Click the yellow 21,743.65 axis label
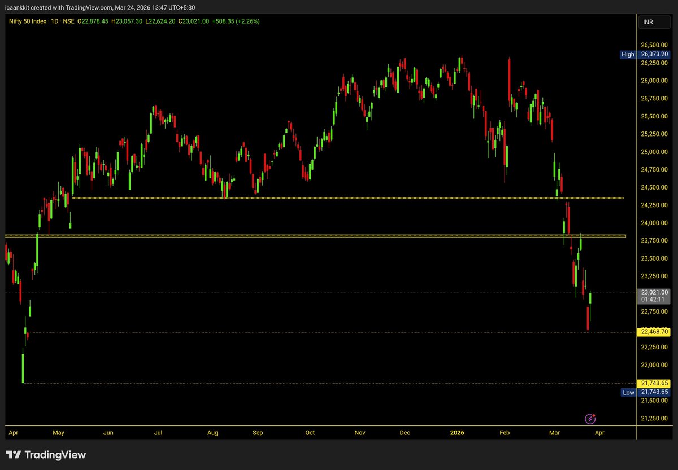 point(654,383)
